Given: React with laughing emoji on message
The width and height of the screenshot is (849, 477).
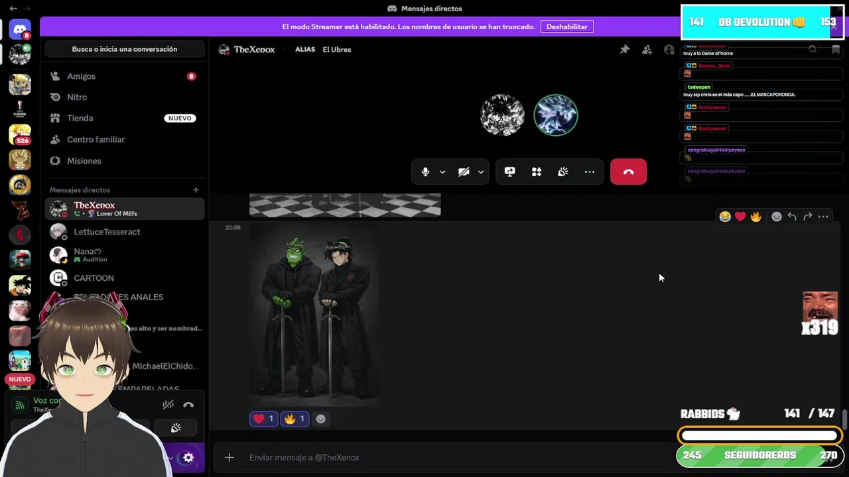Looking at the screenshot, I should pos(725,217).
